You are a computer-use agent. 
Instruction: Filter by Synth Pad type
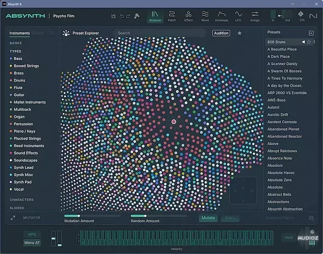click(21, 182)
